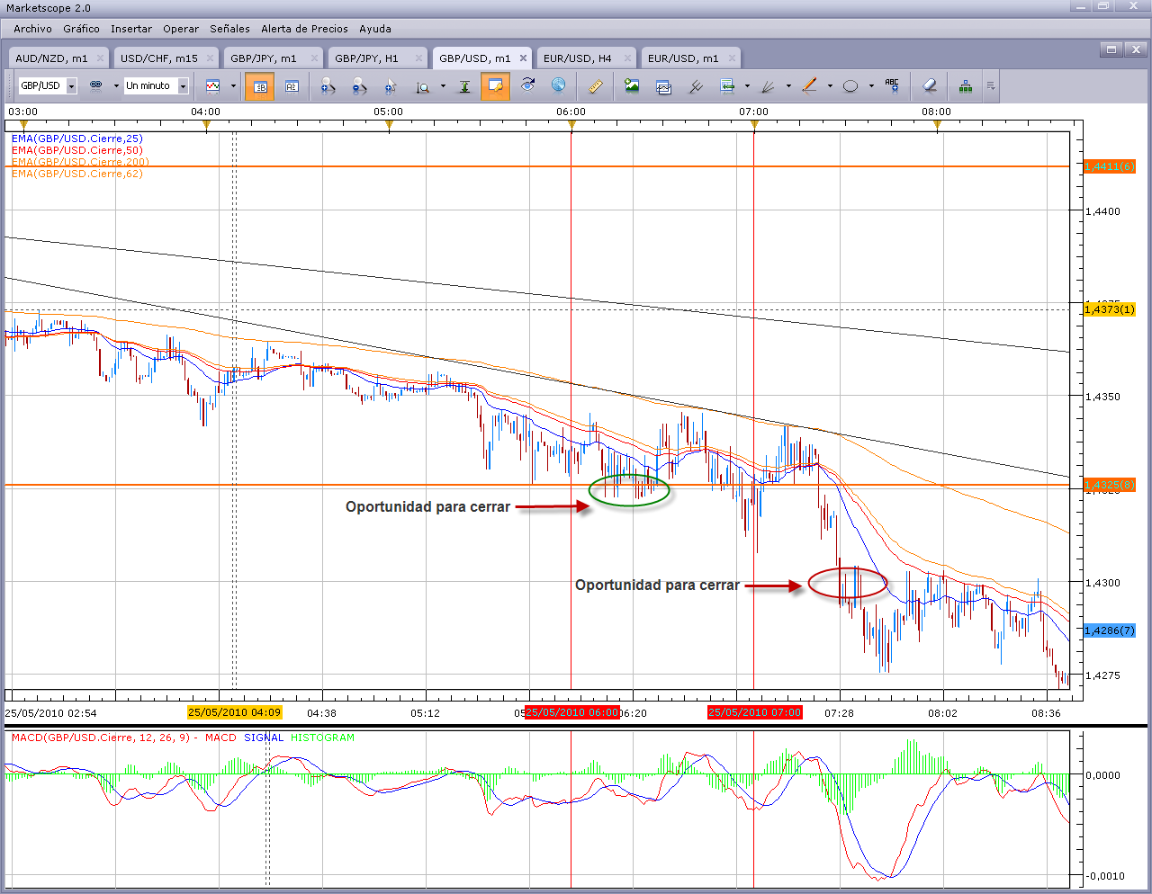Screen dimensions: 1152x894
Task: Open the chart type icon
Action: (213, 85)
